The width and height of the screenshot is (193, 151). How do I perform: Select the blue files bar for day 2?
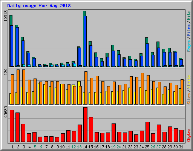pos(17,47)
